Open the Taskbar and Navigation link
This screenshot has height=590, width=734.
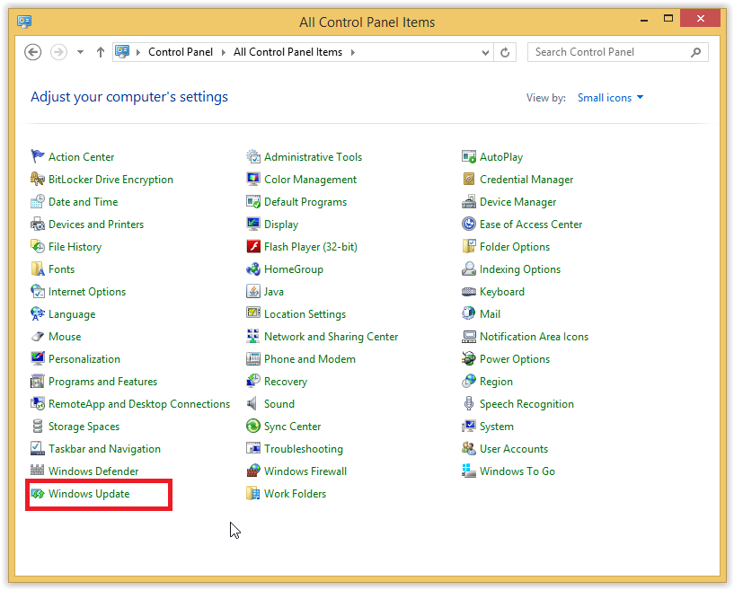(x=104, y=449)
